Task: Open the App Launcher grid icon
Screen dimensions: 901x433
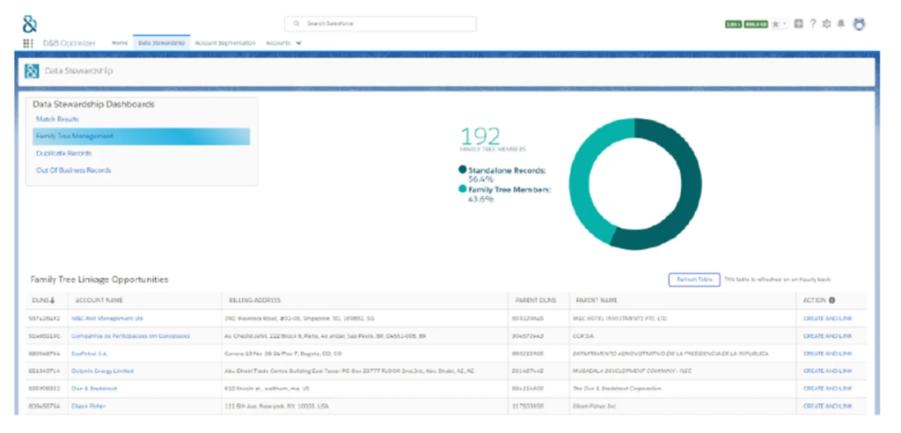Action: click(27, 43)
